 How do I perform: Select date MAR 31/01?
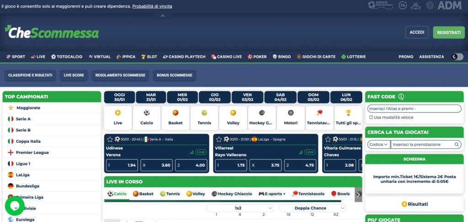click(x=151, y=97)
